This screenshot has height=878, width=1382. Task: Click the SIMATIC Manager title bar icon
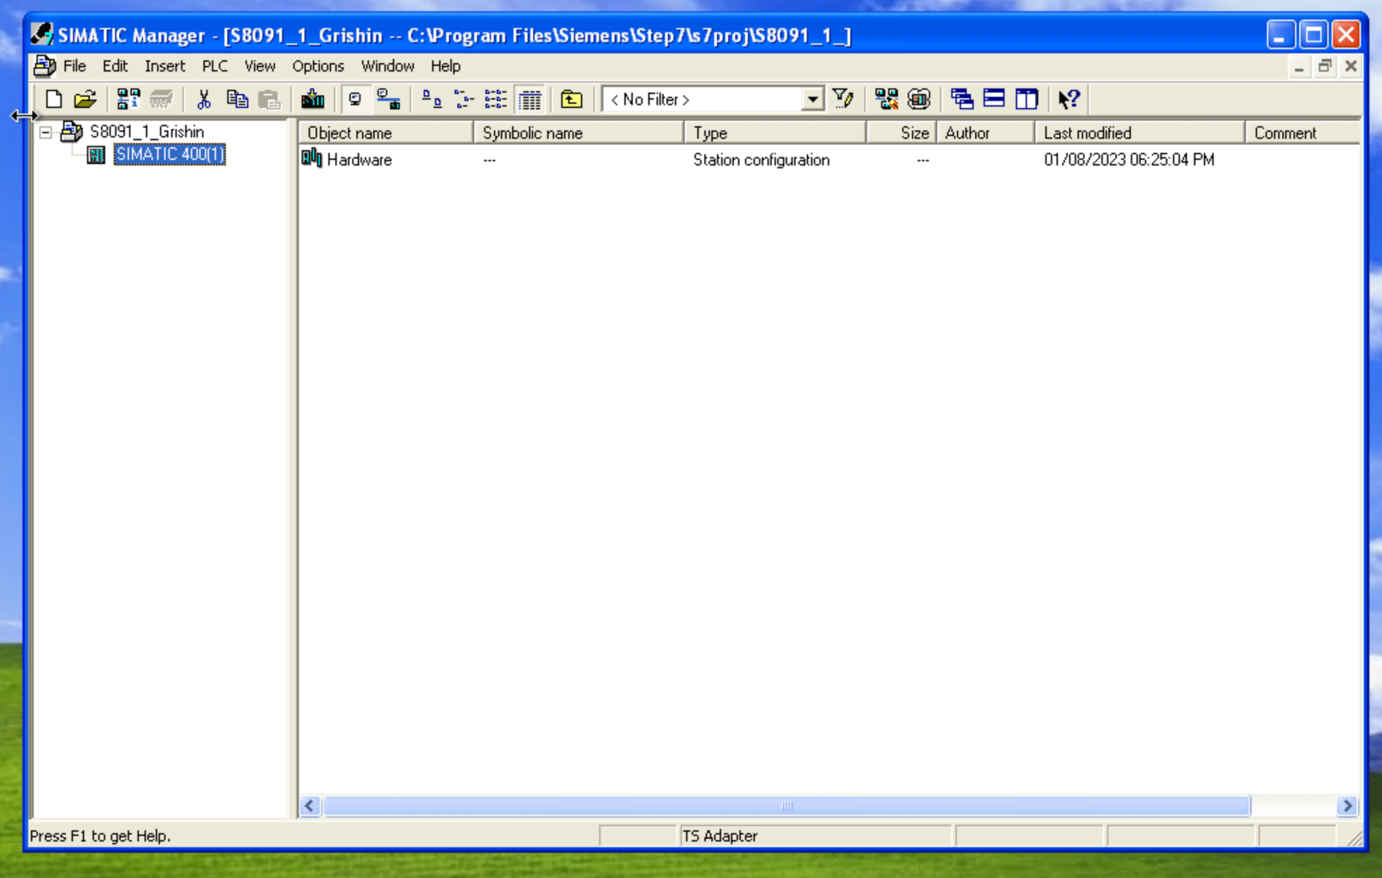42,34
